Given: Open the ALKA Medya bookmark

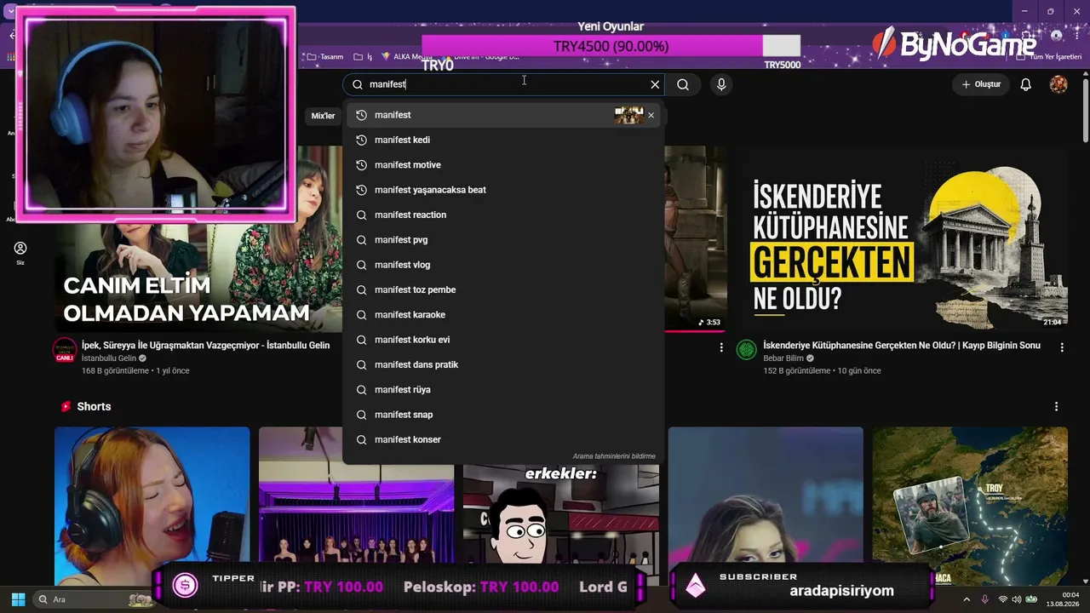Looking at the screenshot, I should (x=406, y=57).
